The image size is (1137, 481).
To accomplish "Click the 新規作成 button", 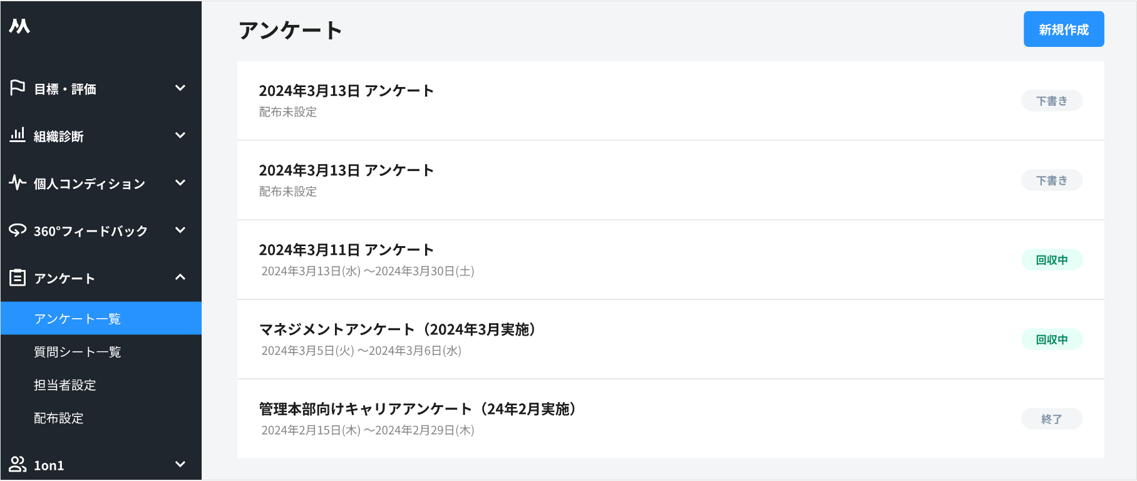I will (1063, 28).
